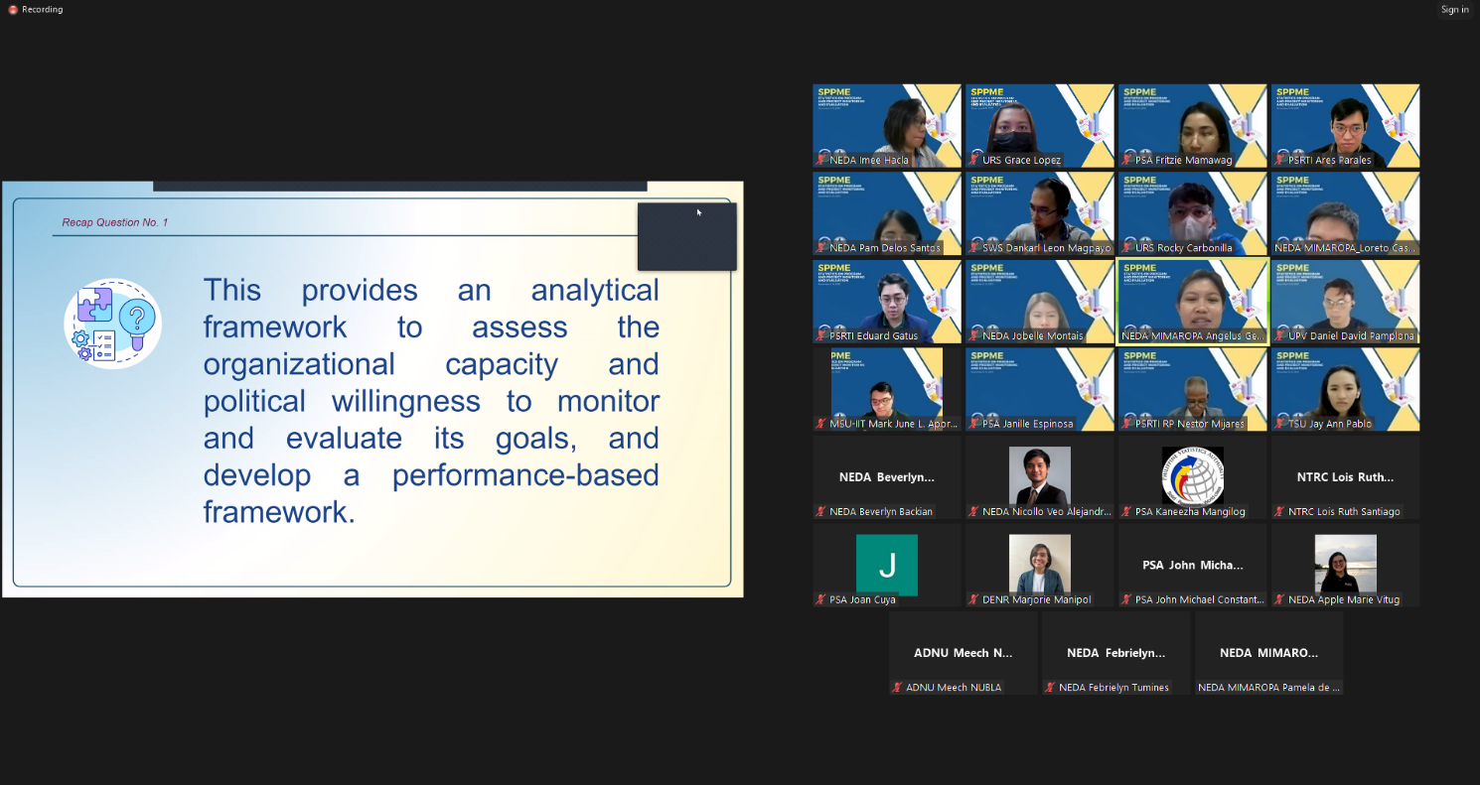Click the NEDA Febrielyn Tumines participant tile
This screenshot has height=785, width=1480.
point(1115,652)
